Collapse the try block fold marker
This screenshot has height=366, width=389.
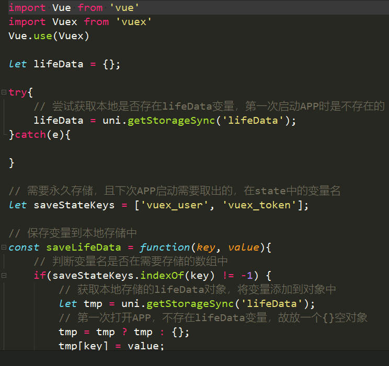pos(4,92)
